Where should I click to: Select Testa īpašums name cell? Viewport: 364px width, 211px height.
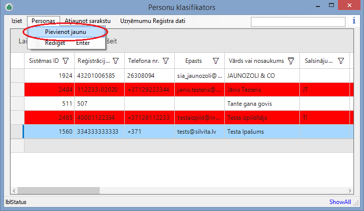click(262, 132)
